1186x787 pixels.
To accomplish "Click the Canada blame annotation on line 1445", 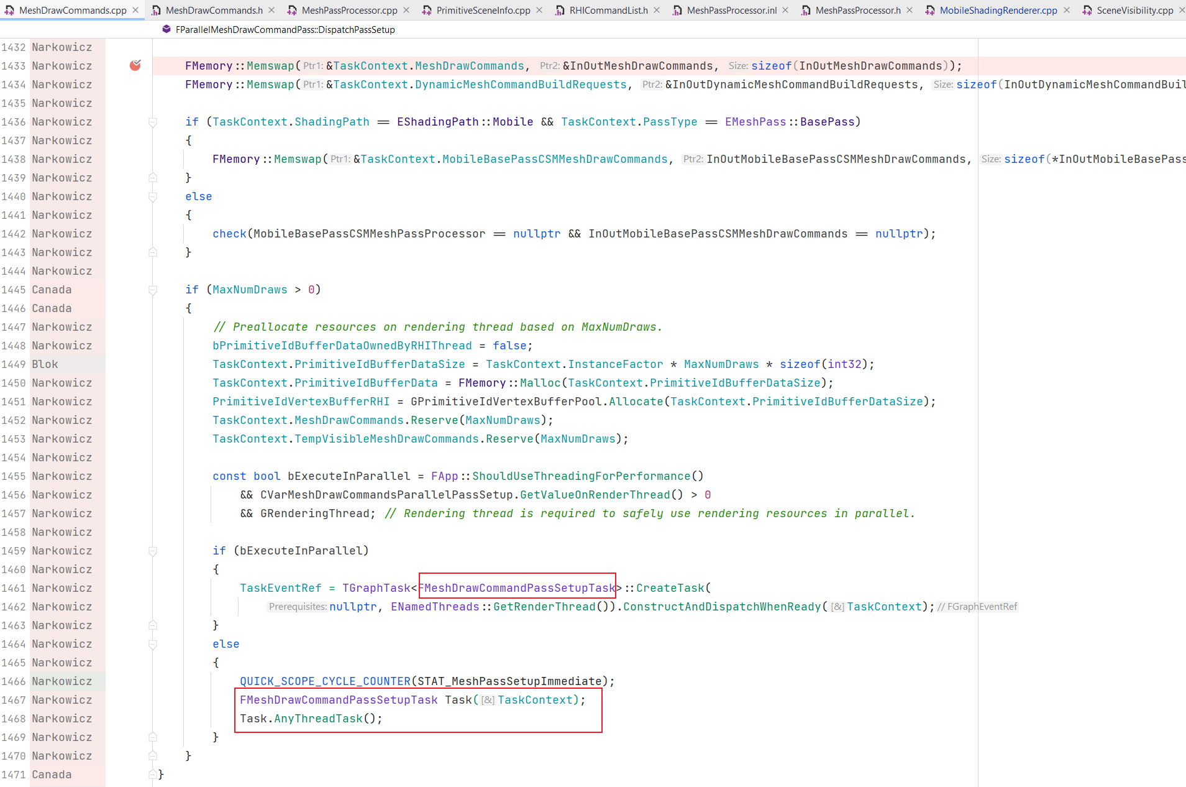I will pyautogui.click(x=52, y=289).
